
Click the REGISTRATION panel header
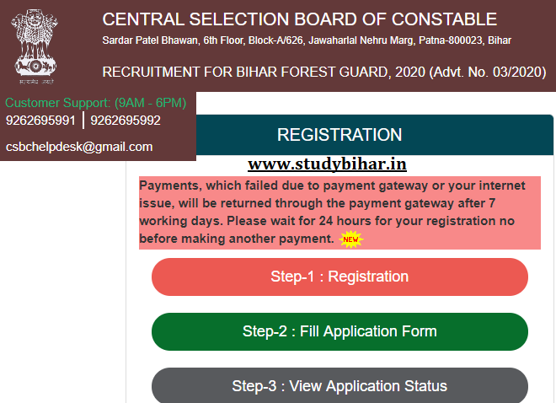click(x=339, y=135)
